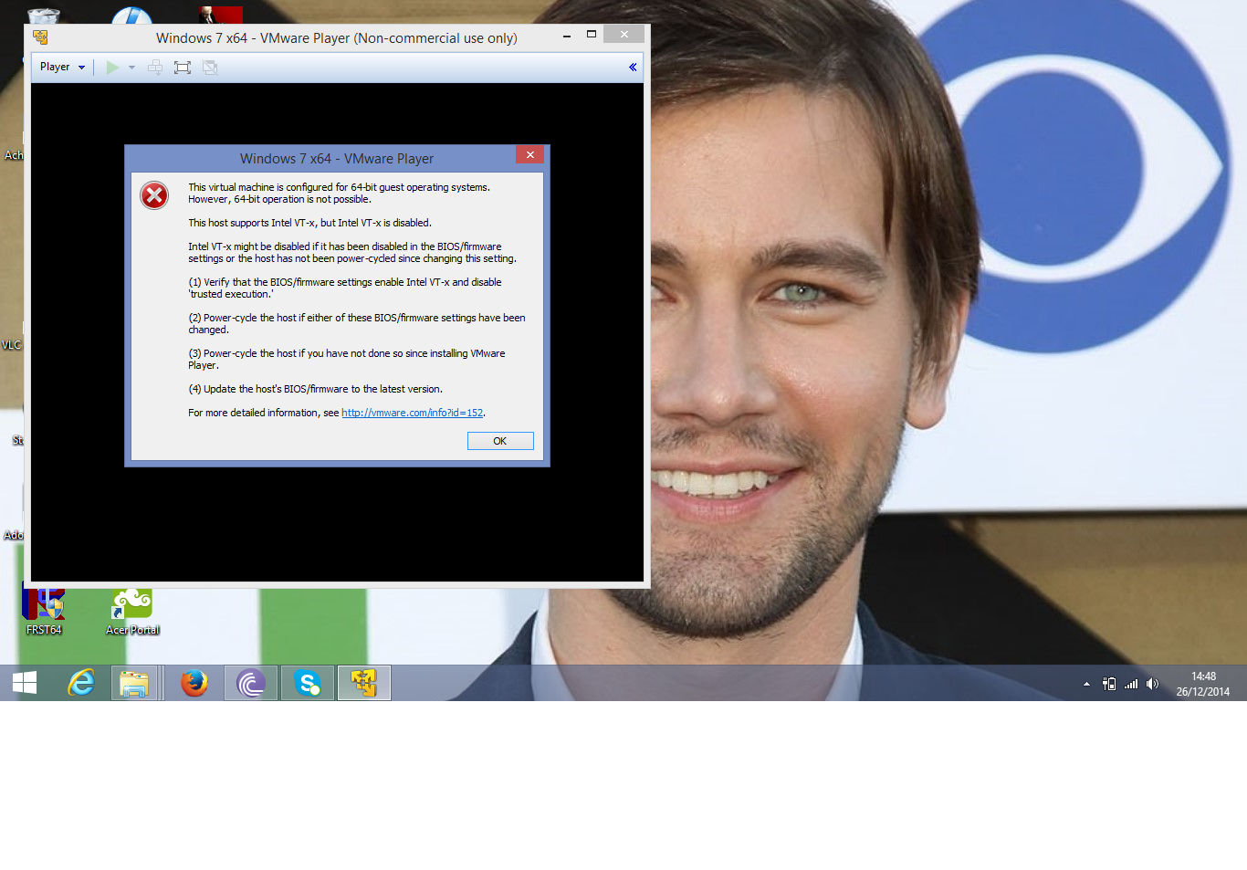
Task: Close the VMware Player main window
Action: coord(624,35)
